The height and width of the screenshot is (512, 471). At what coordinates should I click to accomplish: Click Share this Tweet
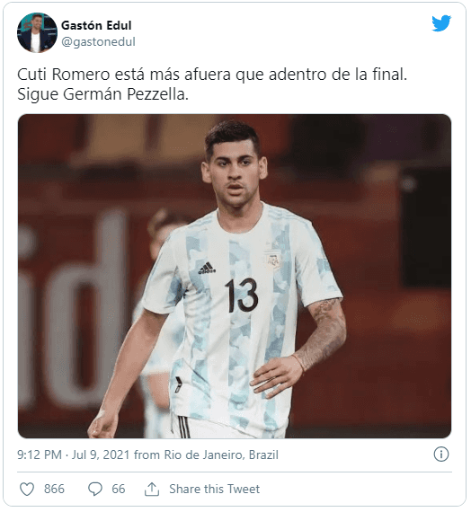pos(215,490)
